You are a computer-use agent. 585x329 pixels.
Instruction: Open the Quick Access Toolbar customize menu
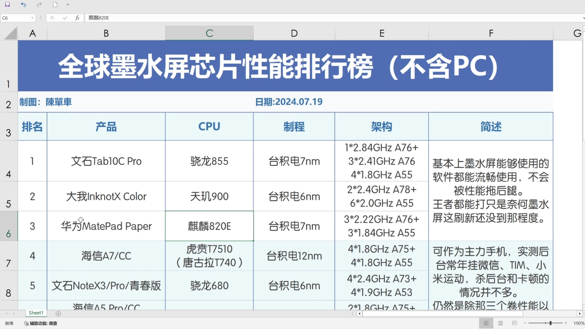point(68,5)
